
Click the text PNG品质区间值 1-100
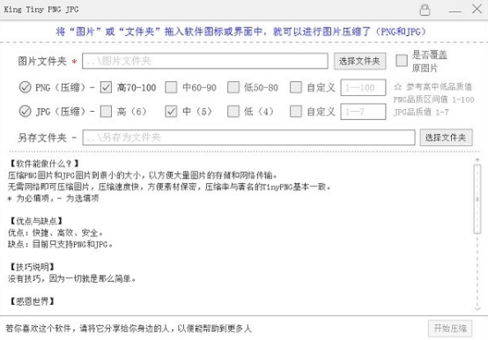[x=433, y=100]
